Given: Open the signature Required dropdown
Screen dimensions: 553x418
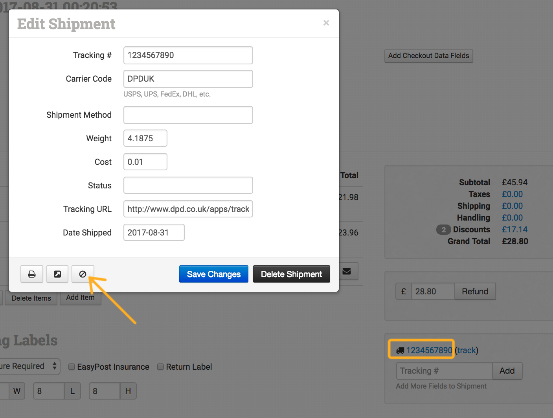Looking at the screenshot, I should pyautogui.click(x=30, y=367).
